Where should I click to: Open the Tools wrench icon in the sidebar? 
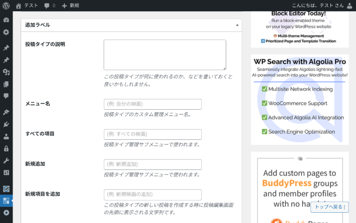coord(6,161)
